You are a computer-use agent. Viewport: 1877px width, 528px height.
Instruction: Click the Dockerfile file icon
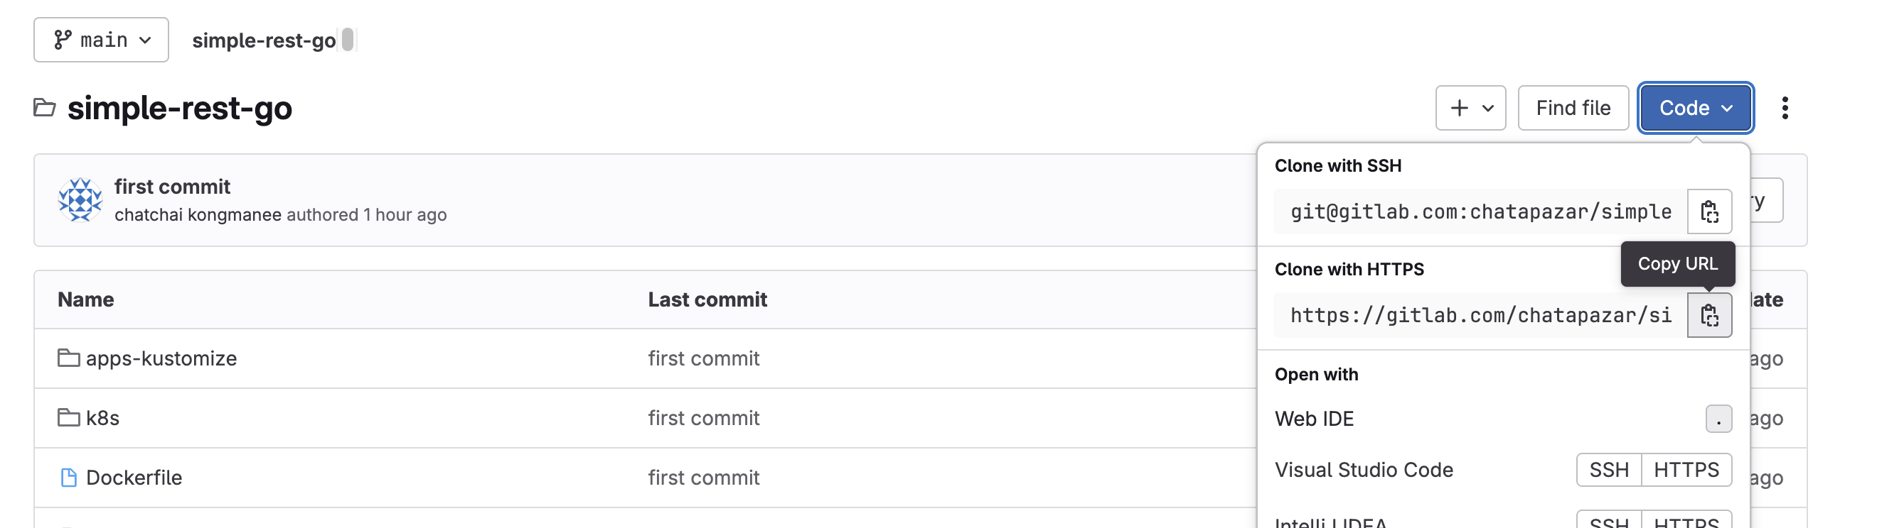tap(68, 477)
